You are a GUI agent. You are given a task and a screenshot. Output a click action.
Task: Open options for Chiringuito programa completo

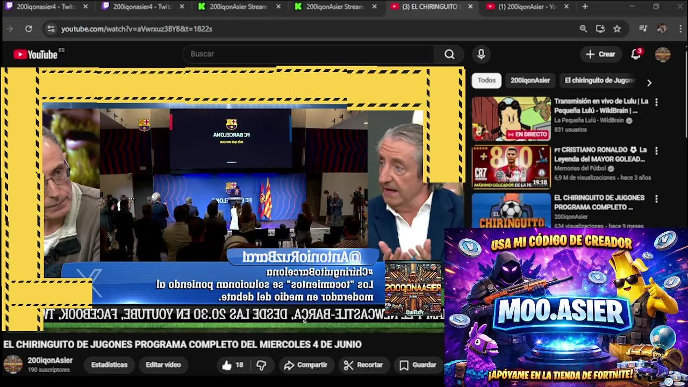[656, 199]
